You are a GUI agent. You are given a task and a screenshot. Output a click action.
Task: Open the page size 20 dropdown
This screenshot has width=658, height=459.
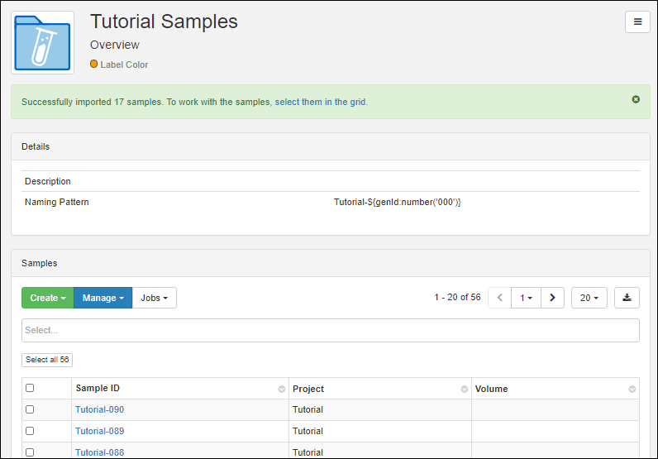589,298
